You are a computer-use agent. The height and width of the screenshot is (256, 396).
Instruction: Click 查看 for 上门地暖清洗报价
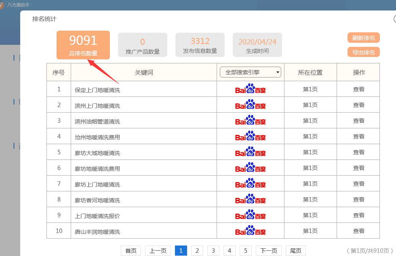pyautogui.click(x=359, y=215)
